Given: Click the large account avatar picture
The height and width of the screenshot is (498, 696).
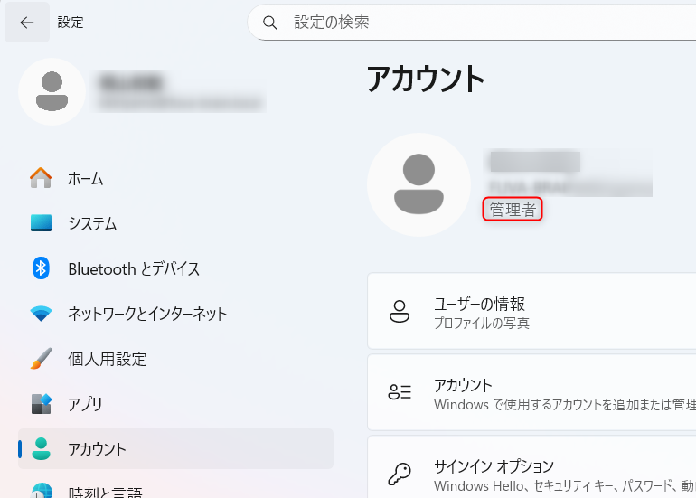Looking at the screenshot, I should 419,184.
